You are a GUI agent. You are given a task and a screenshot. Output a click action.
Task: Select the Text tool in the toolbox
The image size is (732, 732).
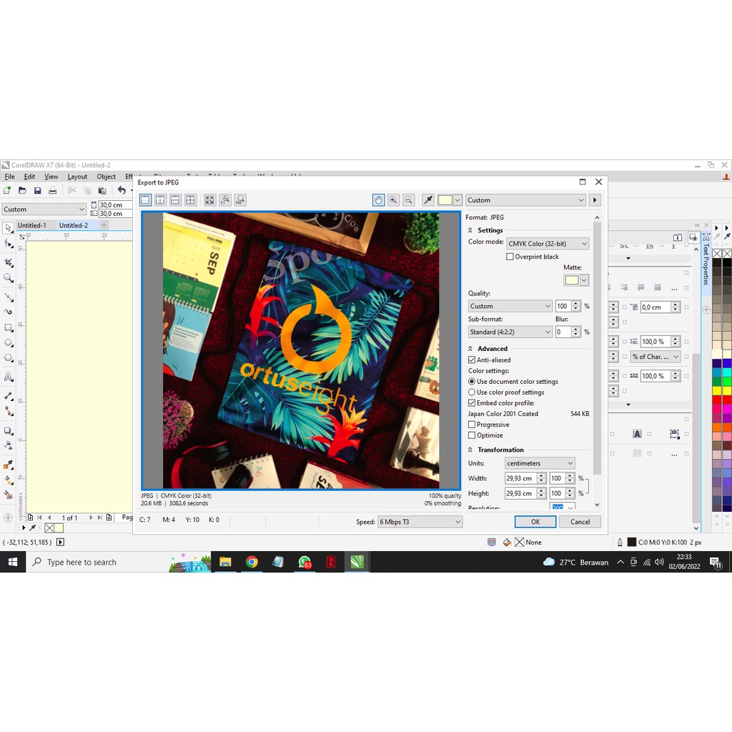8,377
